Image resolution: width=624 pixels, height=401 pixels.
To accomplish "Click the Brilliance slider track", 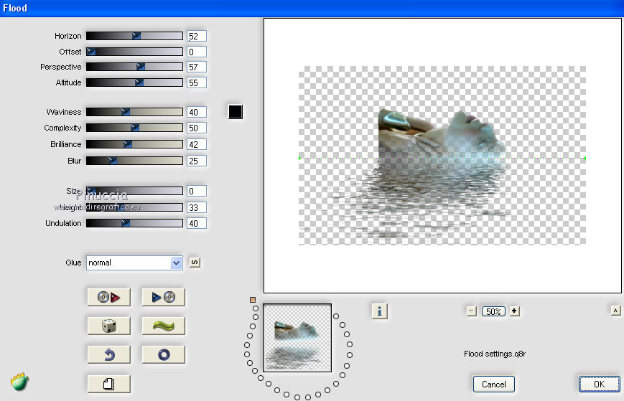I will [134, 144].
